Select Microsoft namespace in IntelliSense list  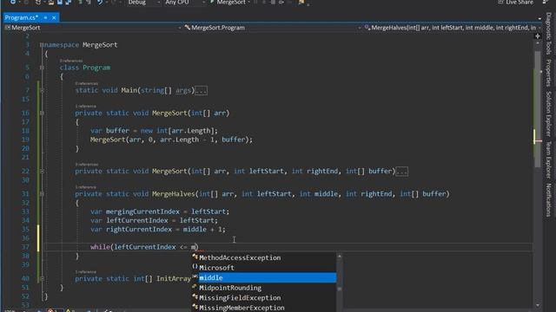(x=264, y=268)
